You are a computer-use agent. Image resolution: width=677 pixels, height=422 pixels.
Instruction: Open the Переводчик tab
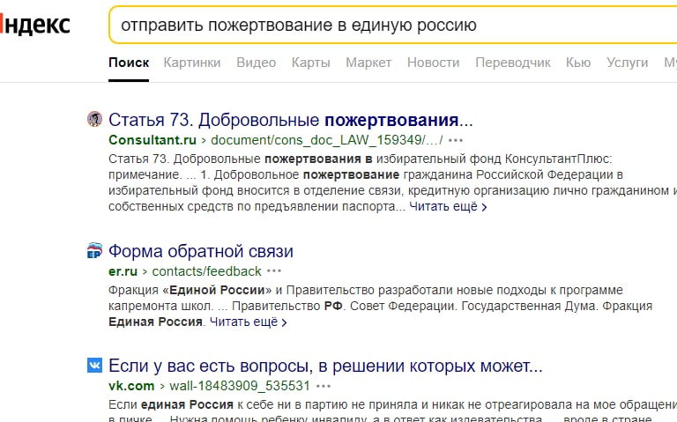[513, 63]
